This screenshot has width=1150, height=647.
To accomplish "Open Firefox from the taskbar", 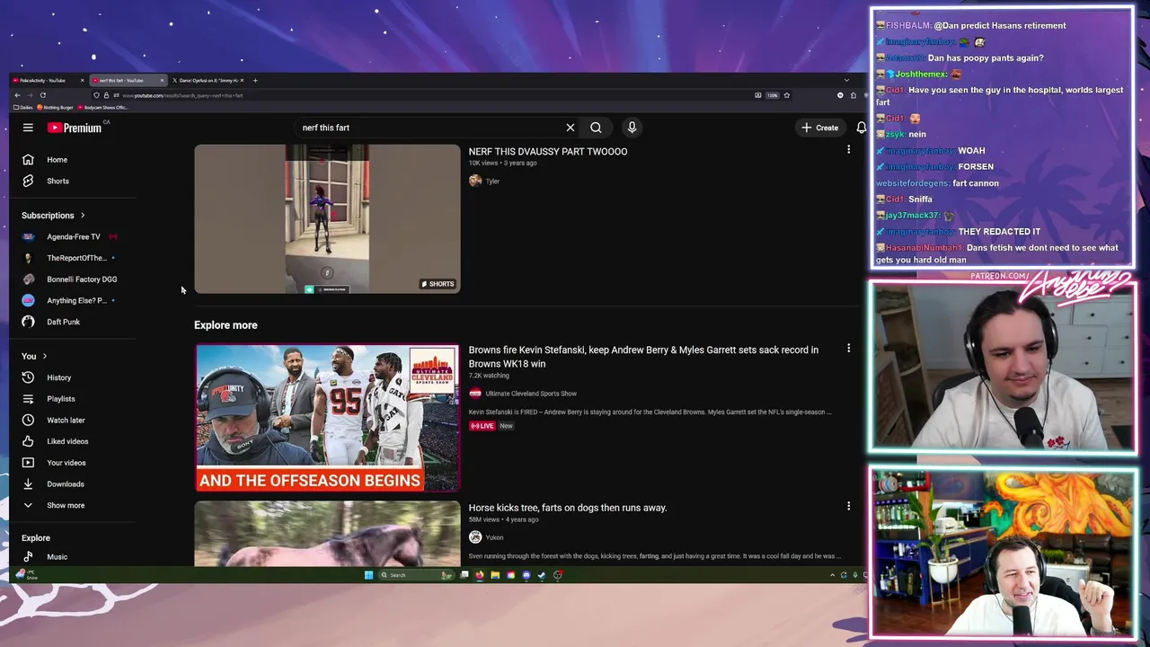I will (480, 575).
